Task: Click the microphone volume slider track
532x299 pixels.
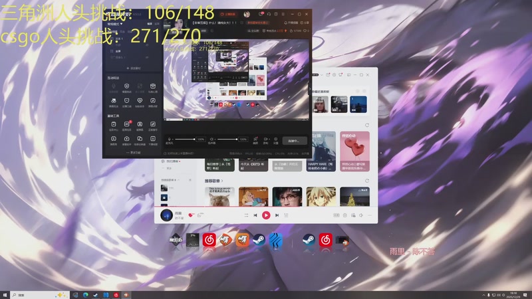Action: coord(185,140)
